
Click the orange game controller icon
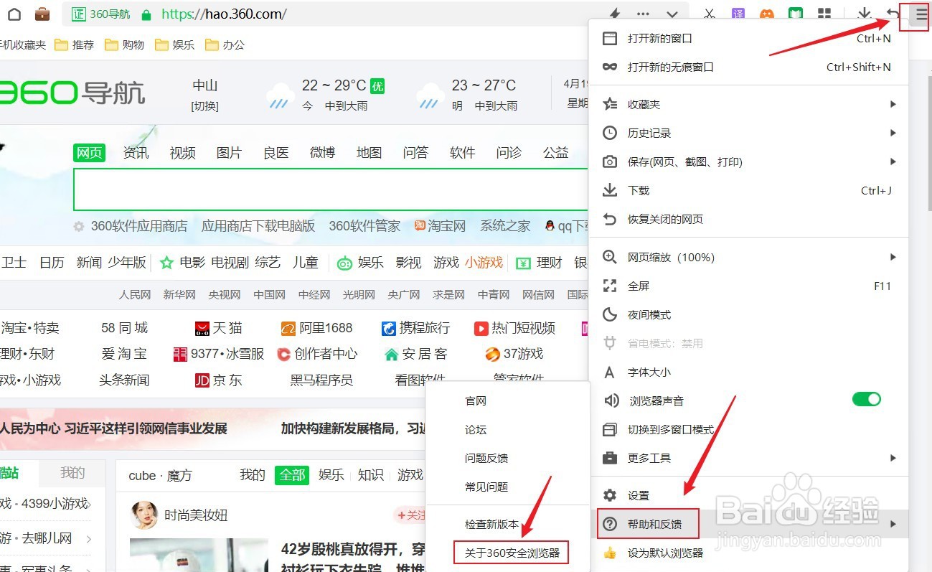(767, 14)
